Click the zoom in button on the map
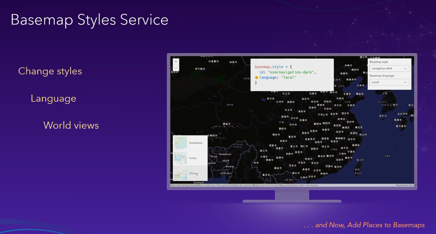 (175, 61)
